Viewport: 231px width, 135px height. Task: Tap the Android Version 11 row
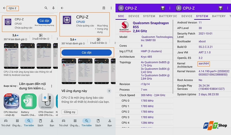(202, 23)
